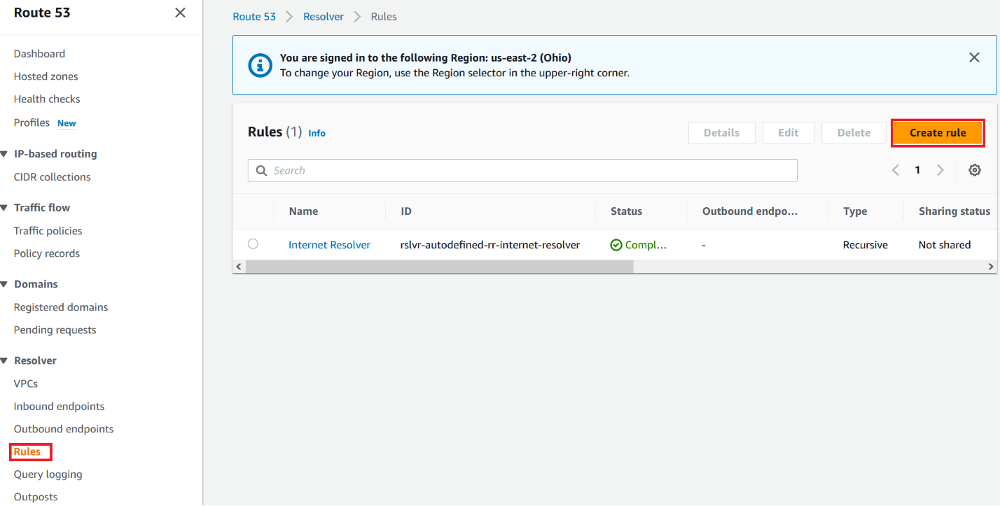Click the Not shared cell
This screenshot has width=1000, height=506.
945,245
